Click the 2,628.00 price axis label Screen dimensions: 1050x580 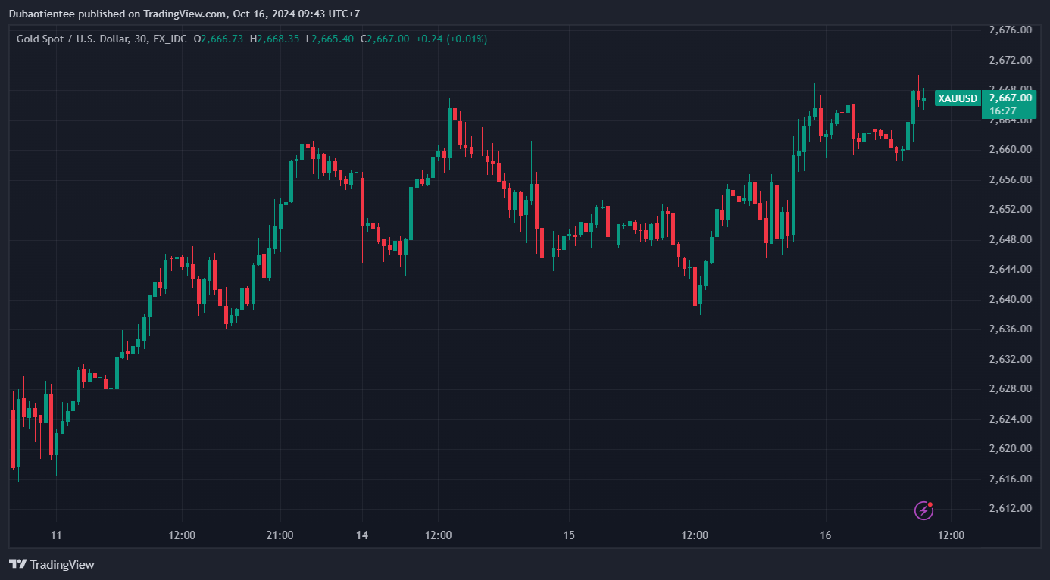tap(1011, 389)
